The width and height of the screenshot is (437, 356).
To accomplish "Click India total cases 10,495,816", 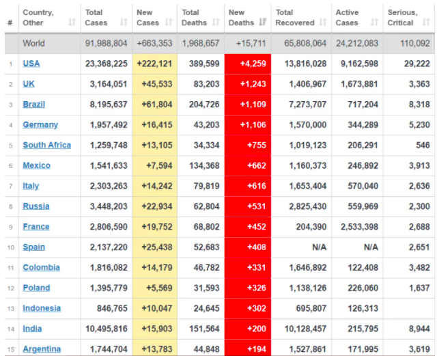I will (107, 329).
